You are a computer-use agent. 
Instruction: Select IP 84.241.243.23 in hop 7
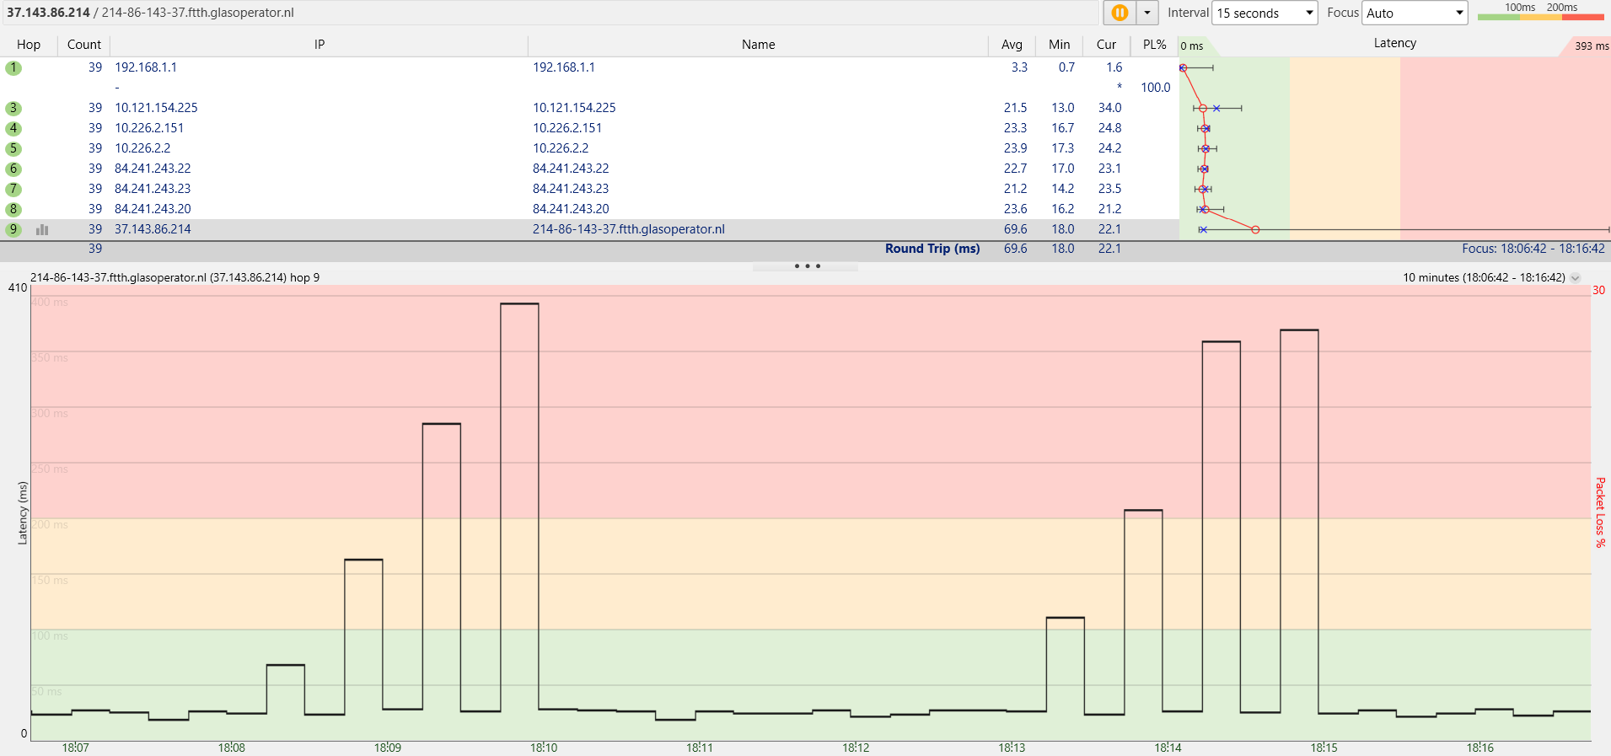click(153, 189)
